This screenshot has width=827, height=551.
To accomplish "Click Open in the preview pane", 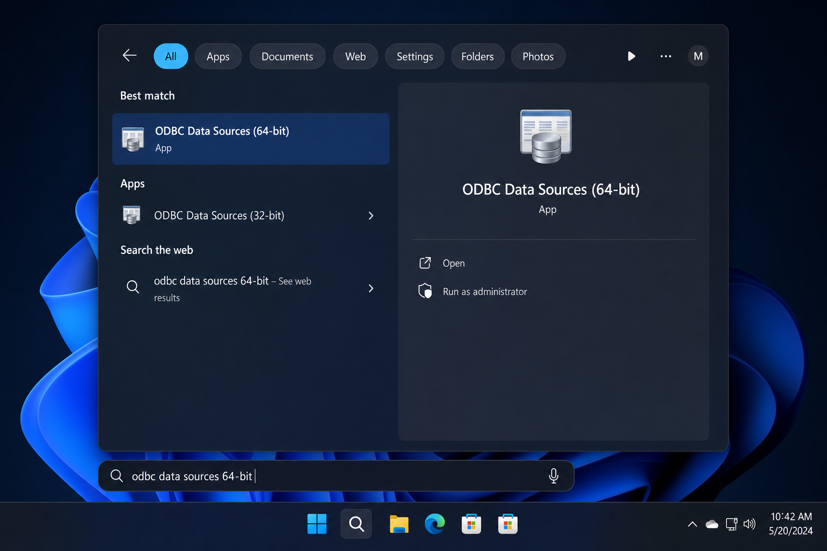I will coord(453,263).
